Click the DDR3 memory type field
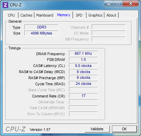Image resolution: width=141 pixels, height=136 pixels. [41, 27]
